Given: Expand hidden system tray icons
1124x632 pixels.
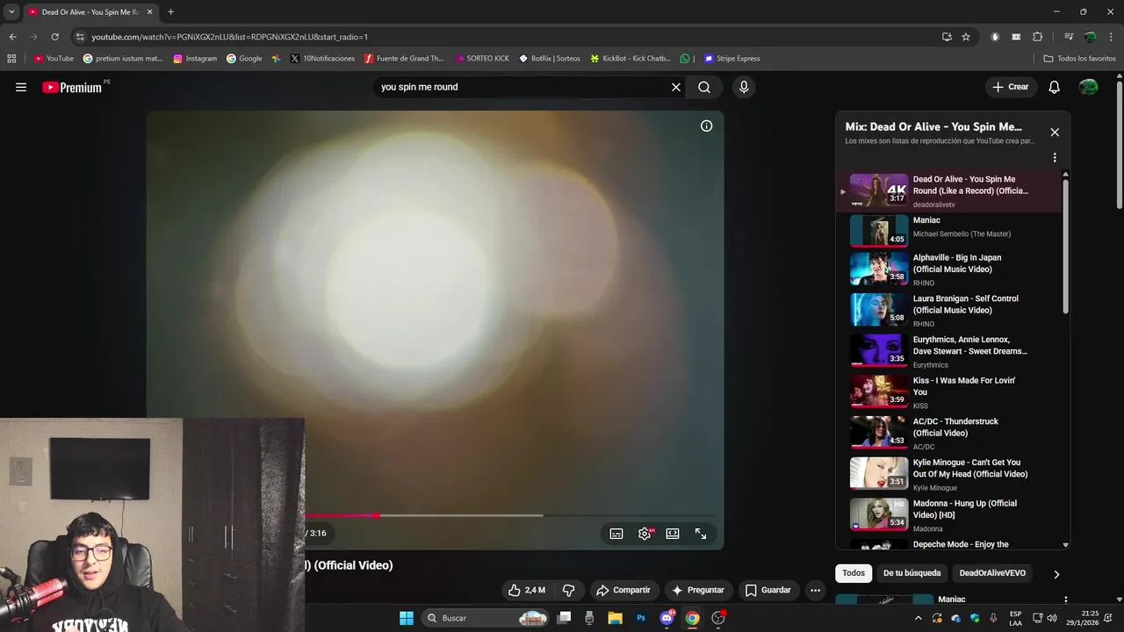Looking at the screenshot, I should [x=919, y=618].
